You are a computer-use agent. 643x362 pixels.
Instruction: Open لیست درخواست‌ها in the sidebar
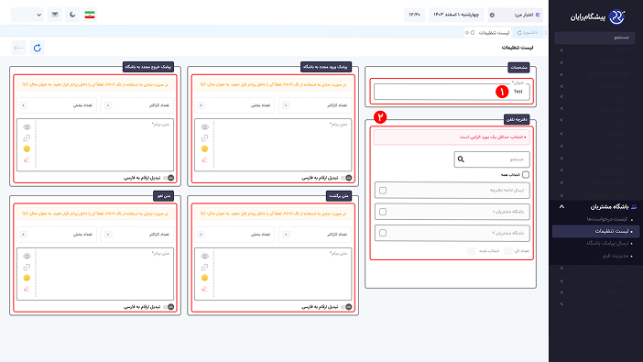click(x=607, y=219)
